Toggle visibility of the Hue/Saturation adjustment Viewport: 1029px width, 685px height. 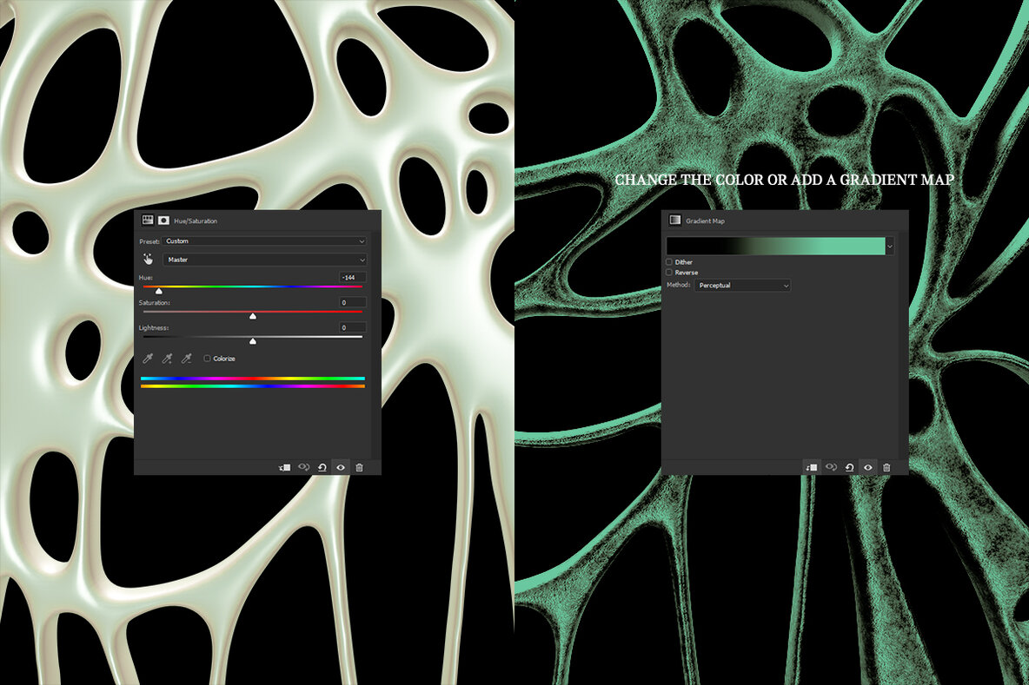(x=342, y=466)
